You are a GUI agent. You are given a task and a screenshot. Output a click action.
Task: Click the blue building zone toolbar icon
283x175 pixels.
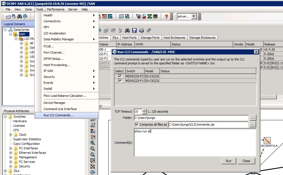[x=110, y=17]
